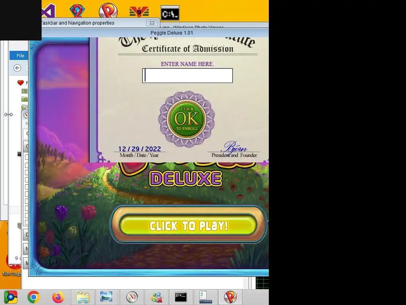406x305 pixels.
Task: Open the Papers Please eagle desktop icon
Action: (139, 12)
